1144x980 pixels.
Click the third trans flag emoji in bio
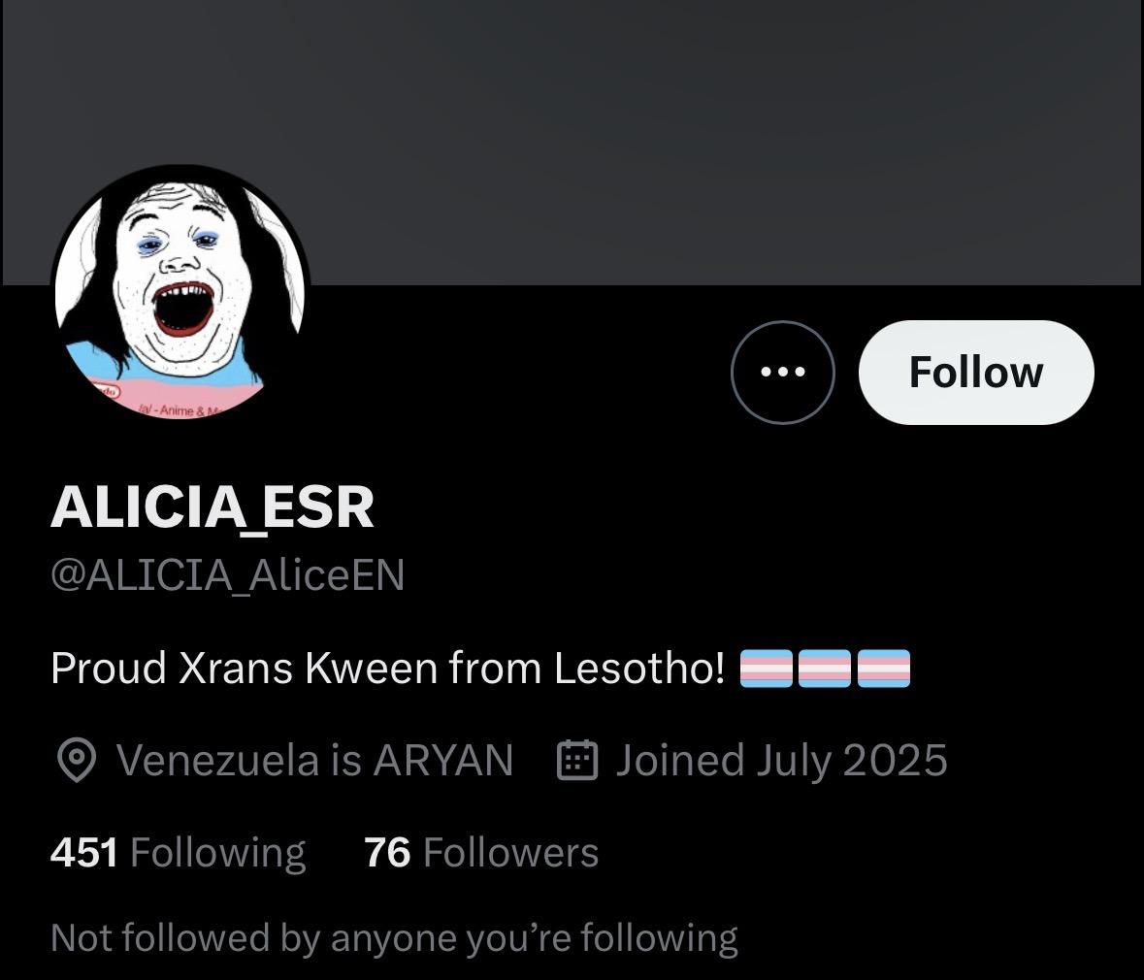click(x=884, y=669)
